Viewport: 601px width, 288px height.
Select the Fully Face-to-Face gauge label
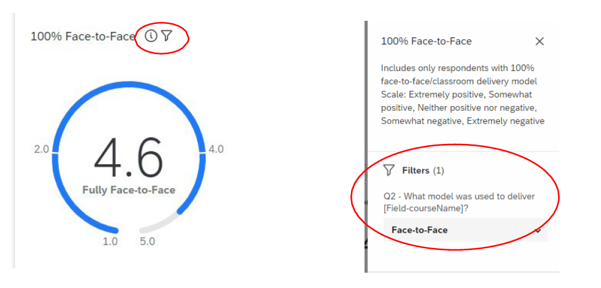tap(129, 190)
